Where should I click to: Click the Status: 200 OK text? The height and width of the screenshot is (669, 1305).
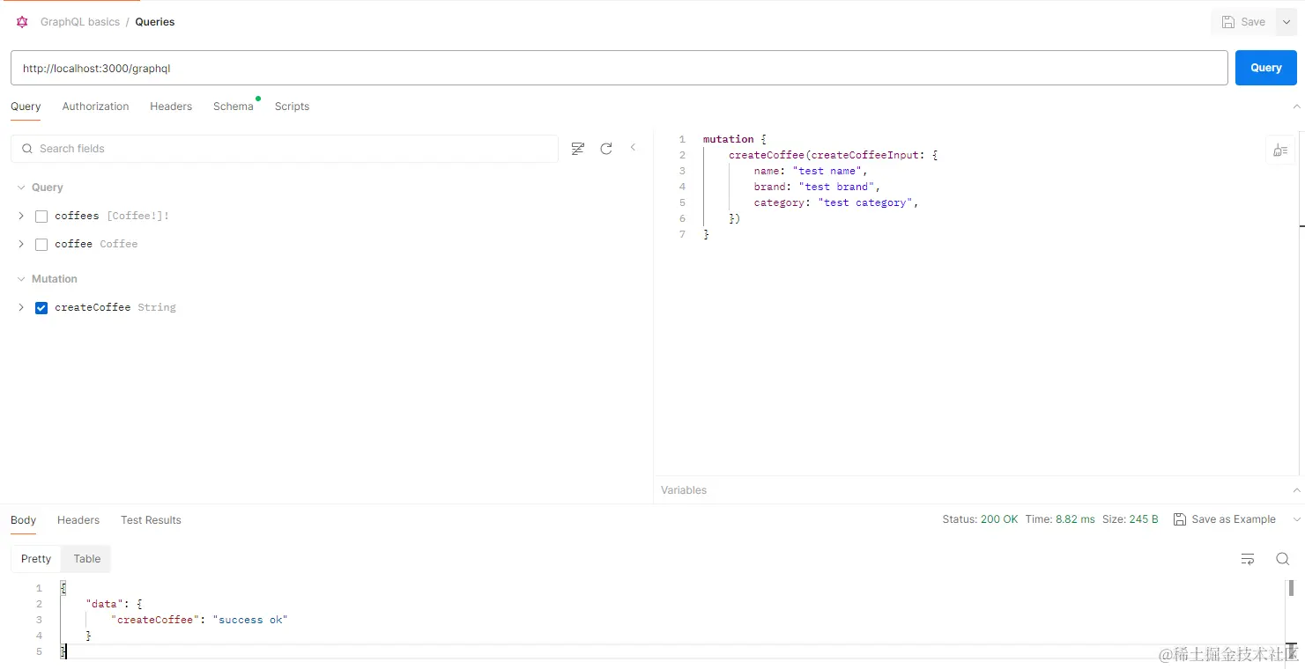(980, 519)
